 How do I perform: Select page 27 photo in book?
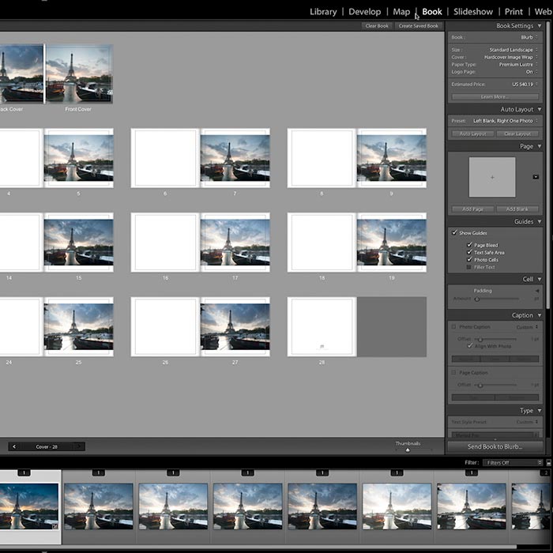[235, 326]
